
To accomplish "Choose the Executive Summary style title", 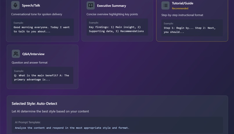I will [111, 6].
